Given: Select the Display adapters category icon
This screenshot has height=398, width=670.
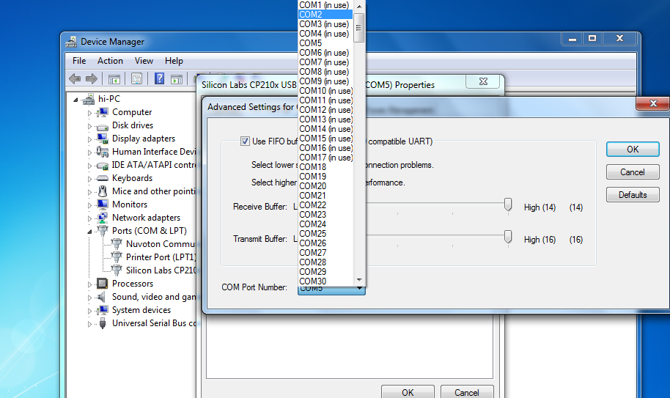Looking at the screenshot, I should pyautogui.click(x=103, y=139).
